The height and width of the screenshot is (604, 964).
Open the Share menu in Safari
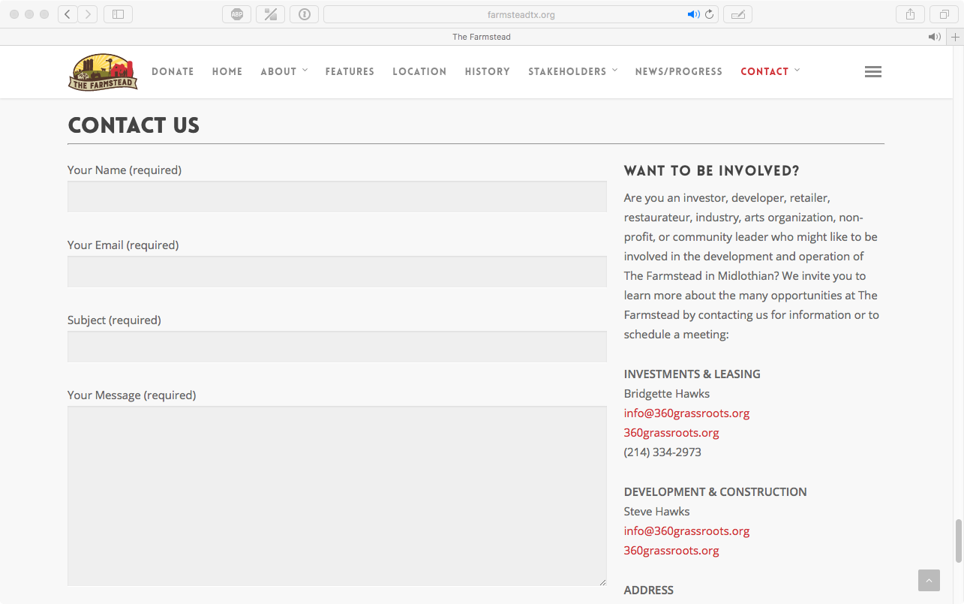tap(910, 14)
